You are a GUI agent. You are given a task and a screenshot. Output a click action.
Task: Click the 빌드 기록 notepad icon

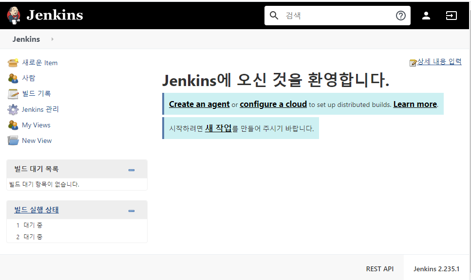[13, 94]
